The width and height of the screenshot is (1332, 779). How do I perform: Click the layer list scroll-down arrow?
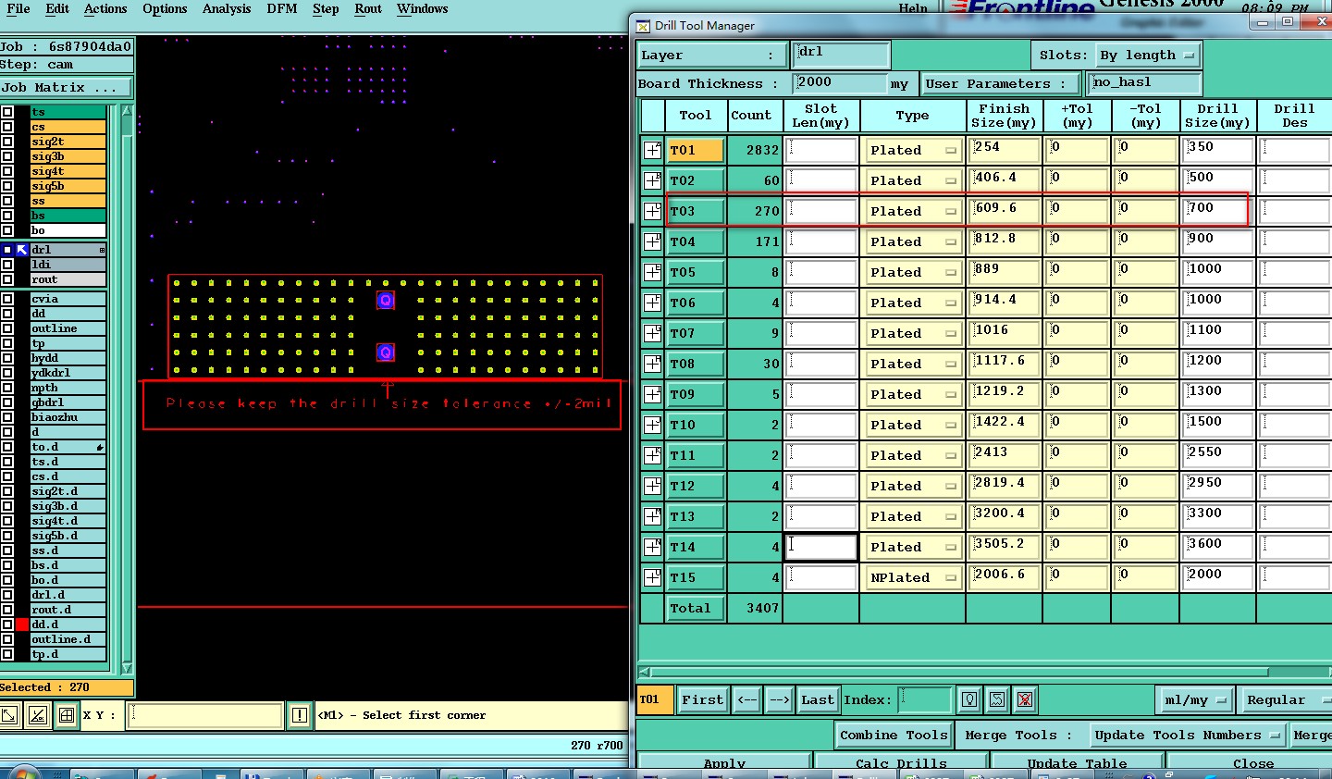tap(127, 668)
